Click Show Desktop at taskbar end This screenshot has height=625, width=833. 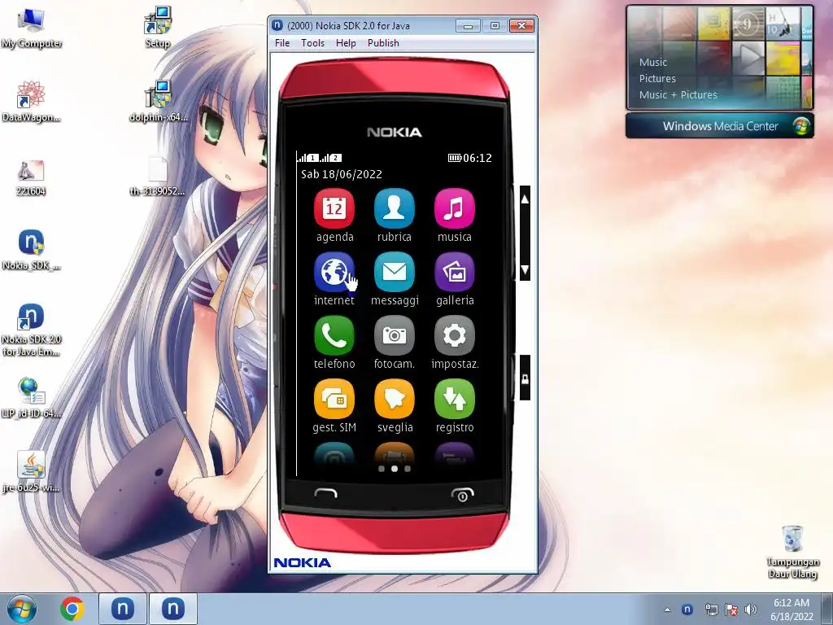point(827,609)
